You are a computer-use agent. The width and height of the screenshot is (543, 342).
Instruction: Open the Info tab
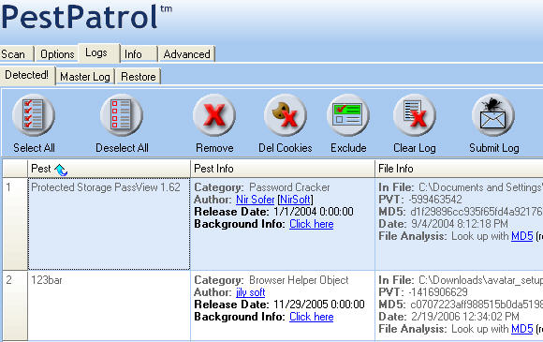(x=139, y=54)
